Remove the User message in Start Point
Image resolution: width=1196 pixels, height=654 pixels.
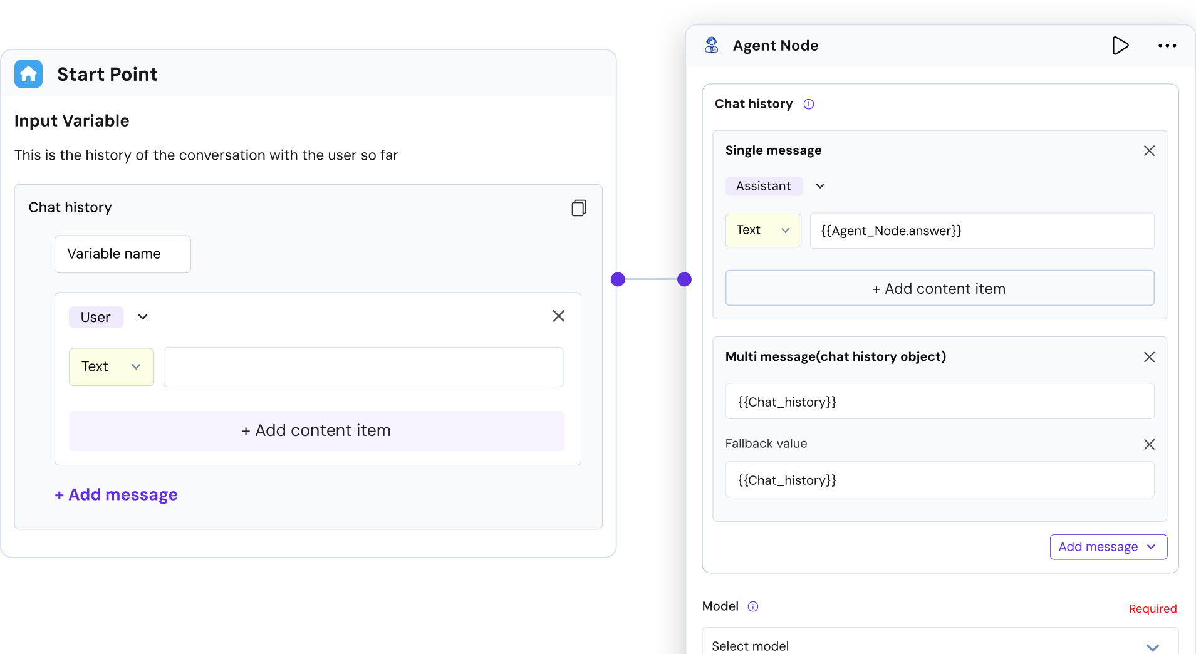click(x=559, y=316)
